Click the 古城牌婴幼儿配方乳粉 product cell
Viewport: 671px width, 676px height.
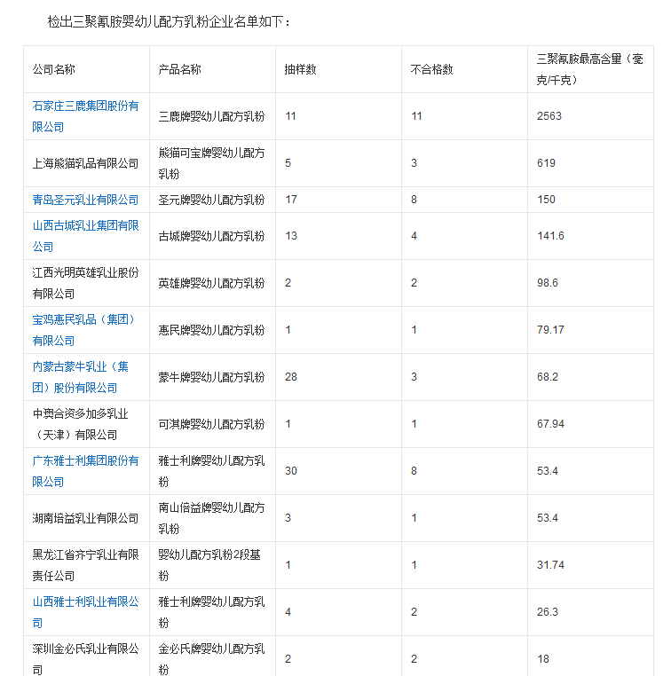(x=211, y=236)
